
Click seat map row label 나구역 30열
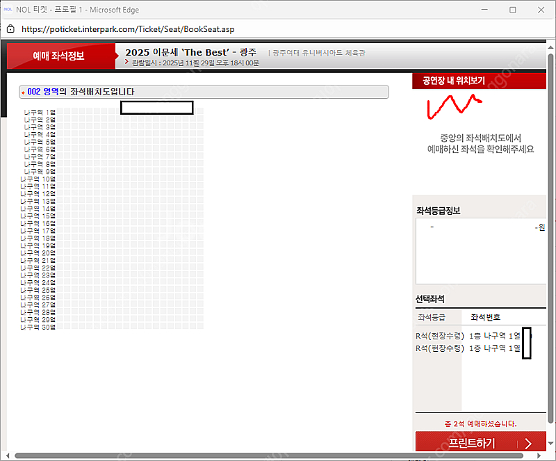pyautogui.click(x=38, y=327)
